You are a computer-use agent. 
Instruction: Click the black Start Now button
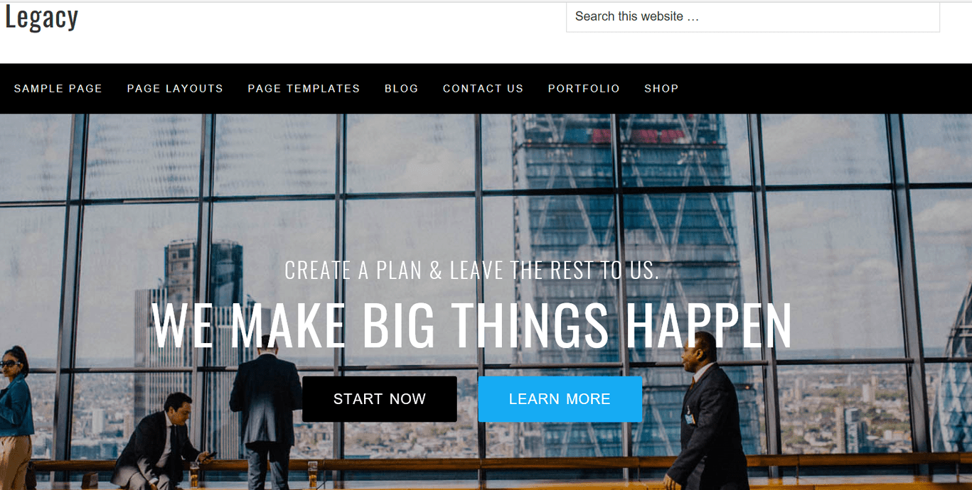click(x=380, y=399)
